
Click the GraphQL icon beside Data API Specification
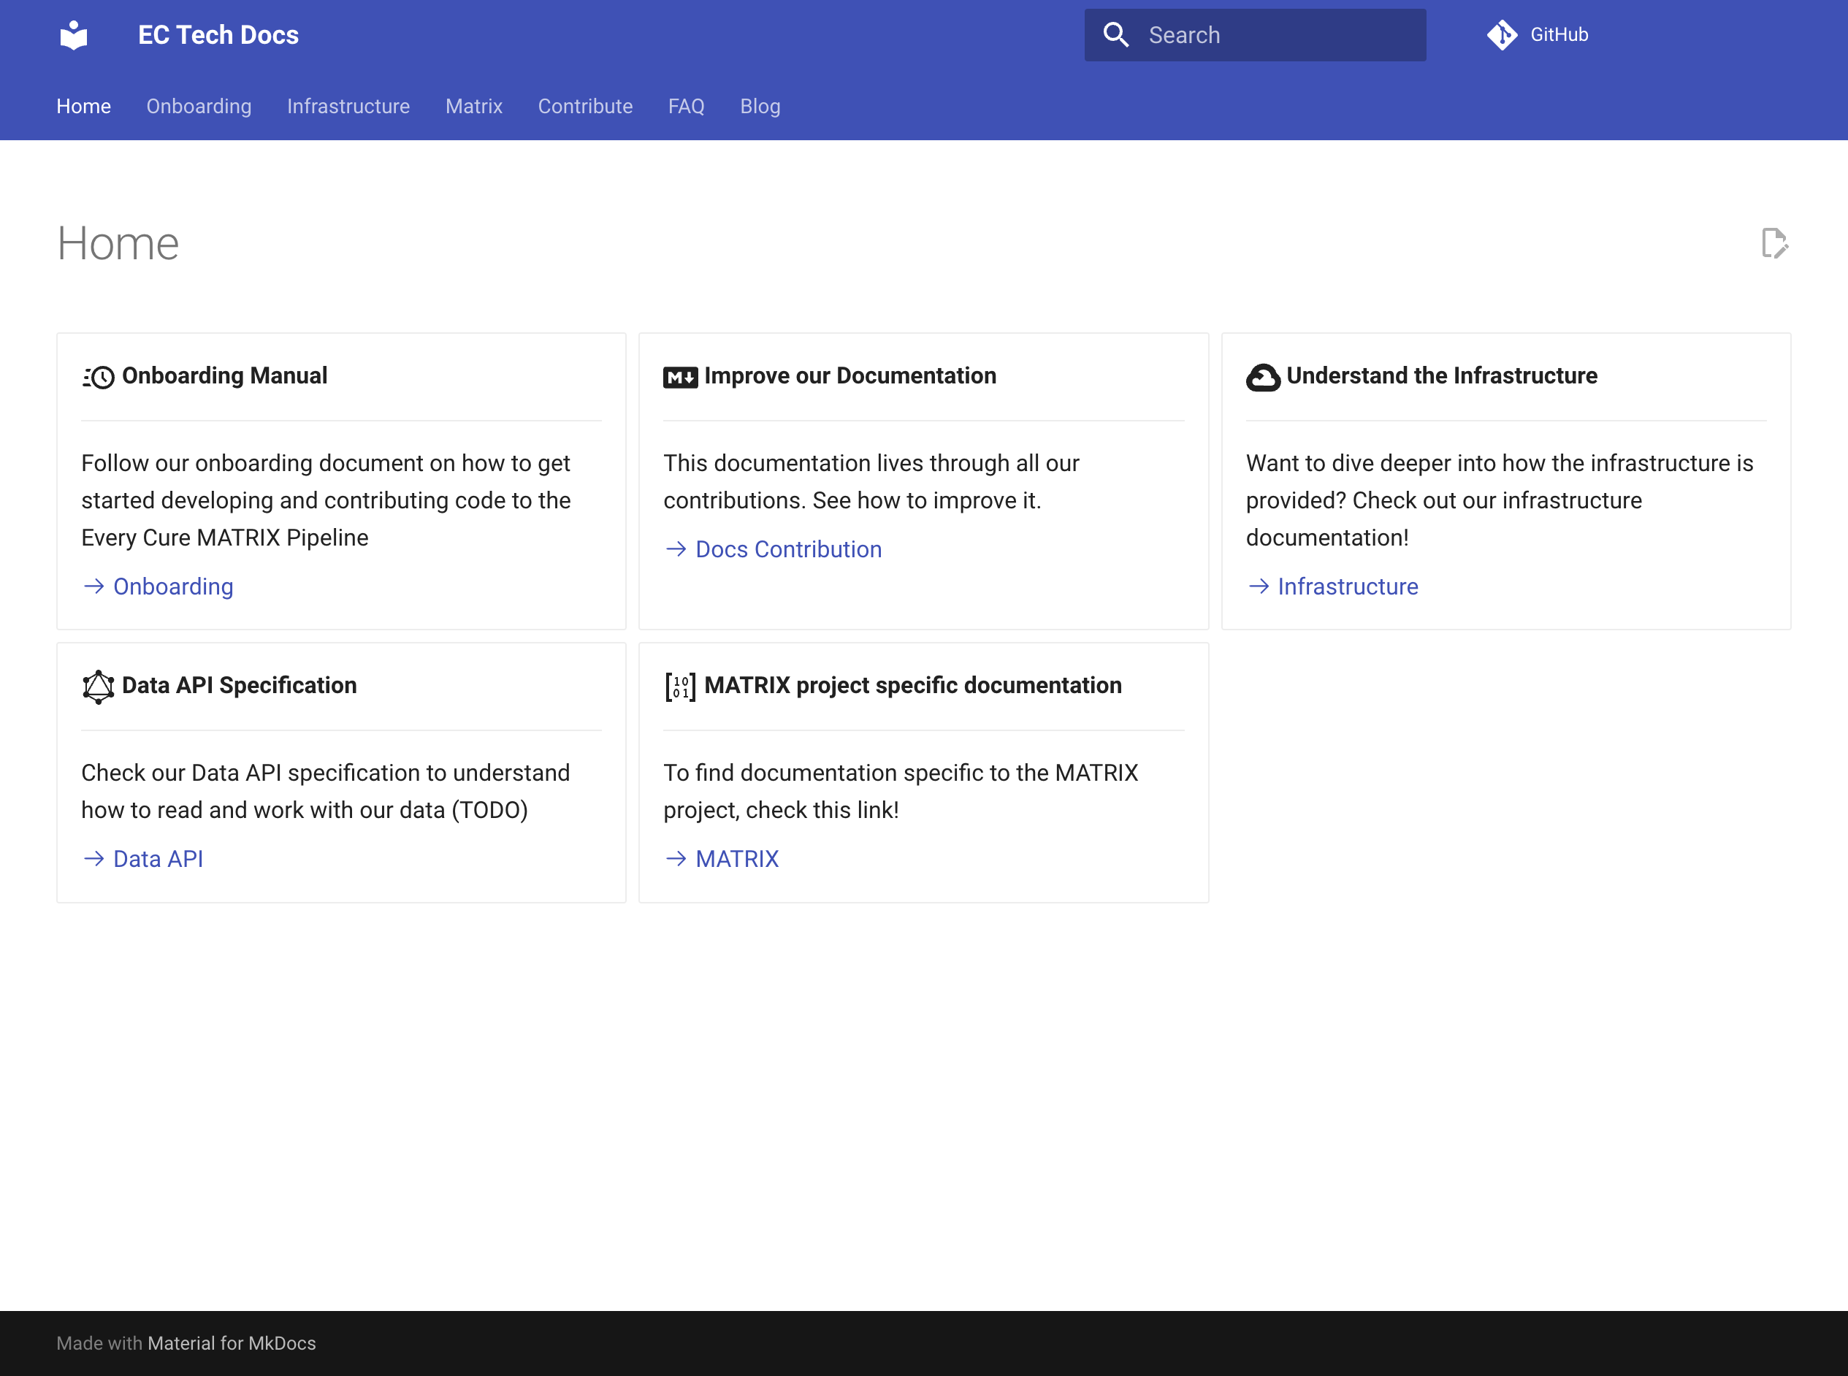[99, 687]
